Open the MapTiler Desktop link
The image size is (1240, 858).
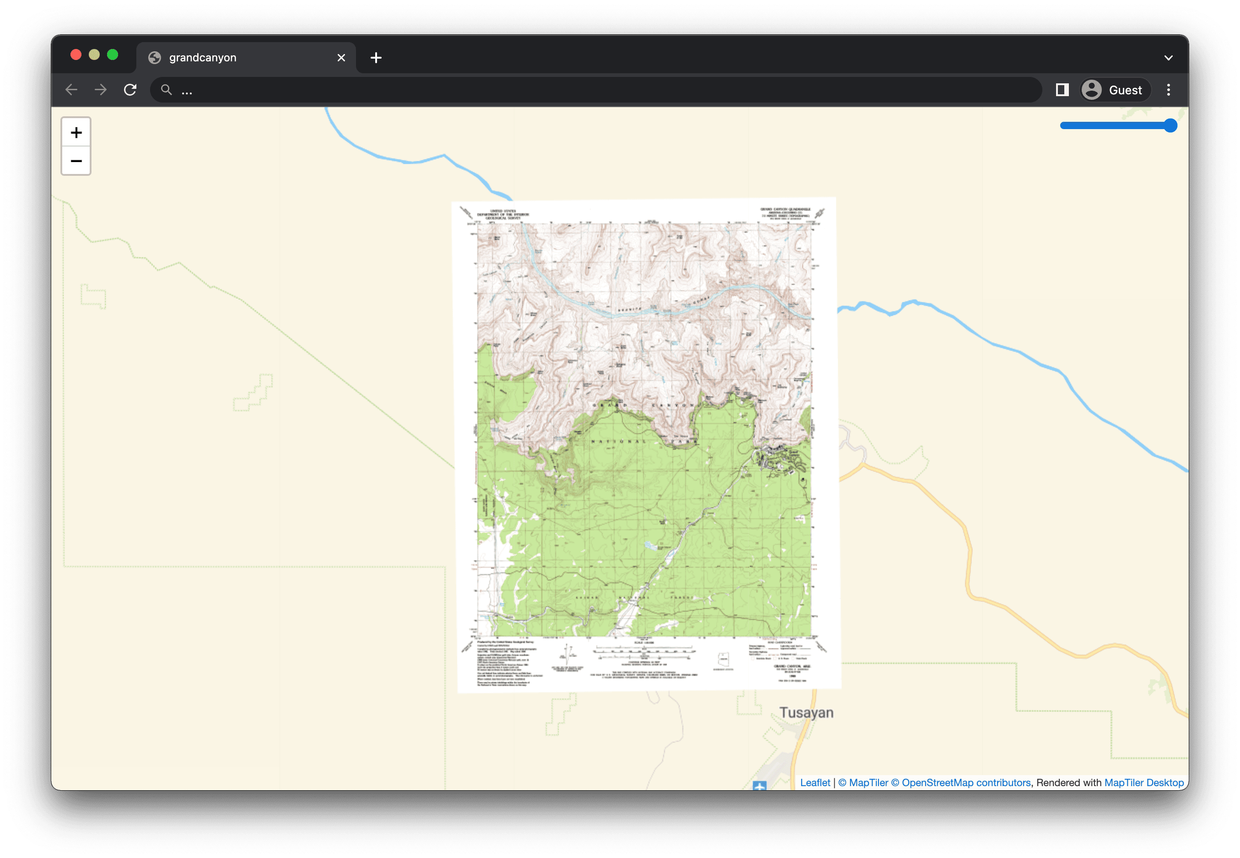1144,783
